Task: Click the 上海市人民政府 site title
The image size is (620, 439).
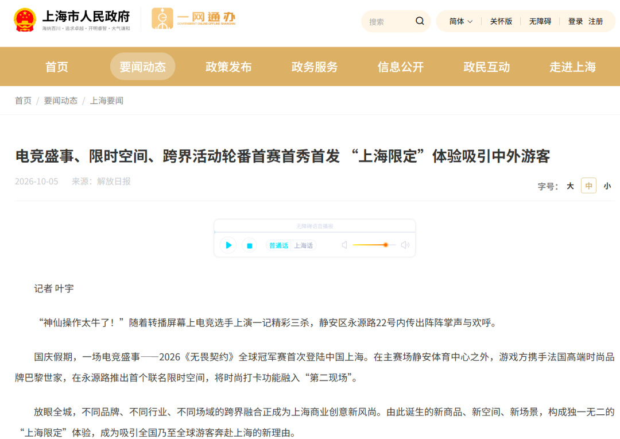Action: (86, 17)
